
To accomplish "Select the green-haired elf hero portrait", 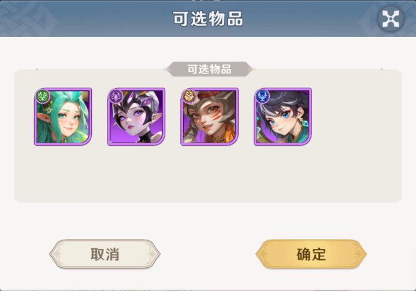I will tap(63, 117).
